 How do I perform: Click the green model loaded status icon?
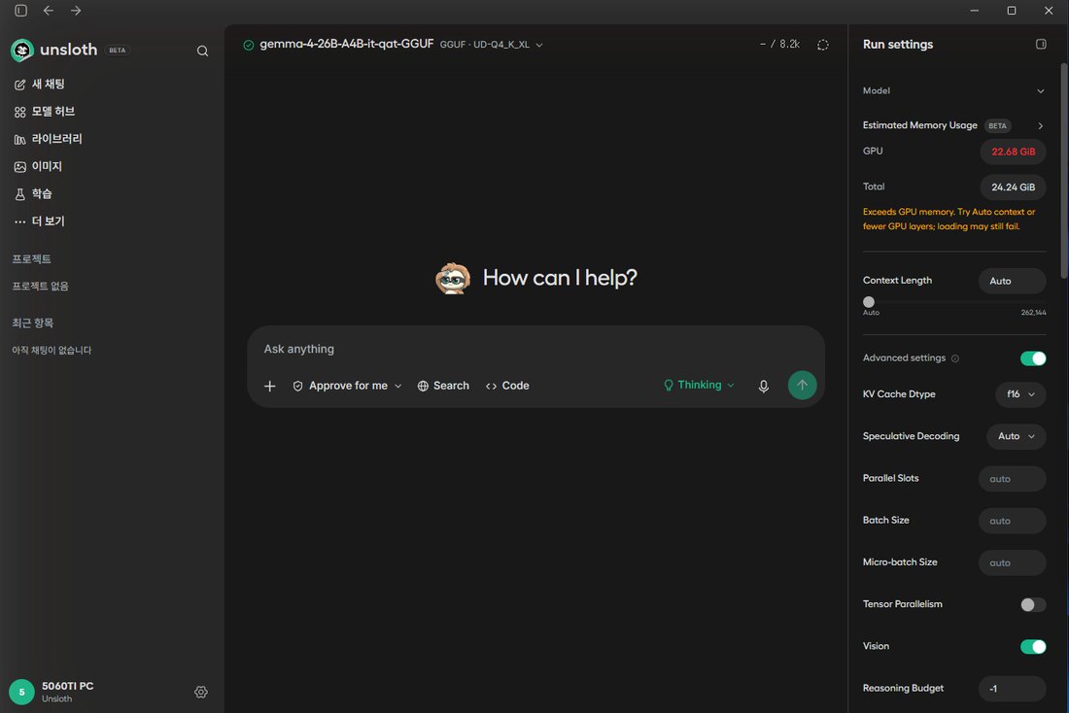pos(248,45)
